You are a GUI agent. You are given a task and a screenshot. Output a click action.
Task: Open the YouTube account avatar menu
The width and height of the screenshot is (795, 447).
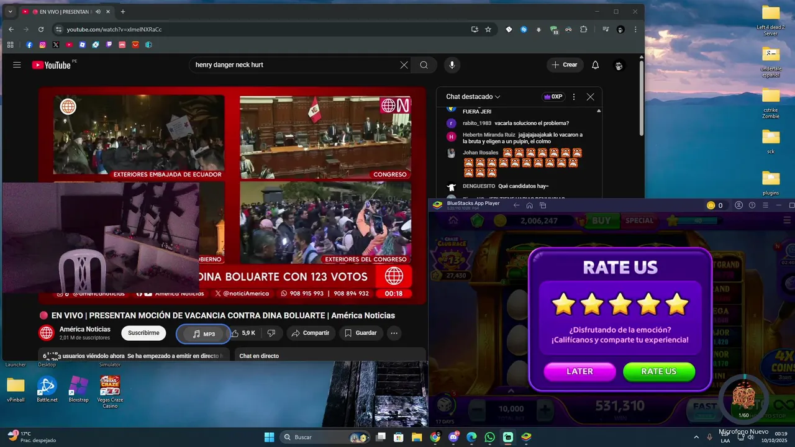(x=619, y=65)
